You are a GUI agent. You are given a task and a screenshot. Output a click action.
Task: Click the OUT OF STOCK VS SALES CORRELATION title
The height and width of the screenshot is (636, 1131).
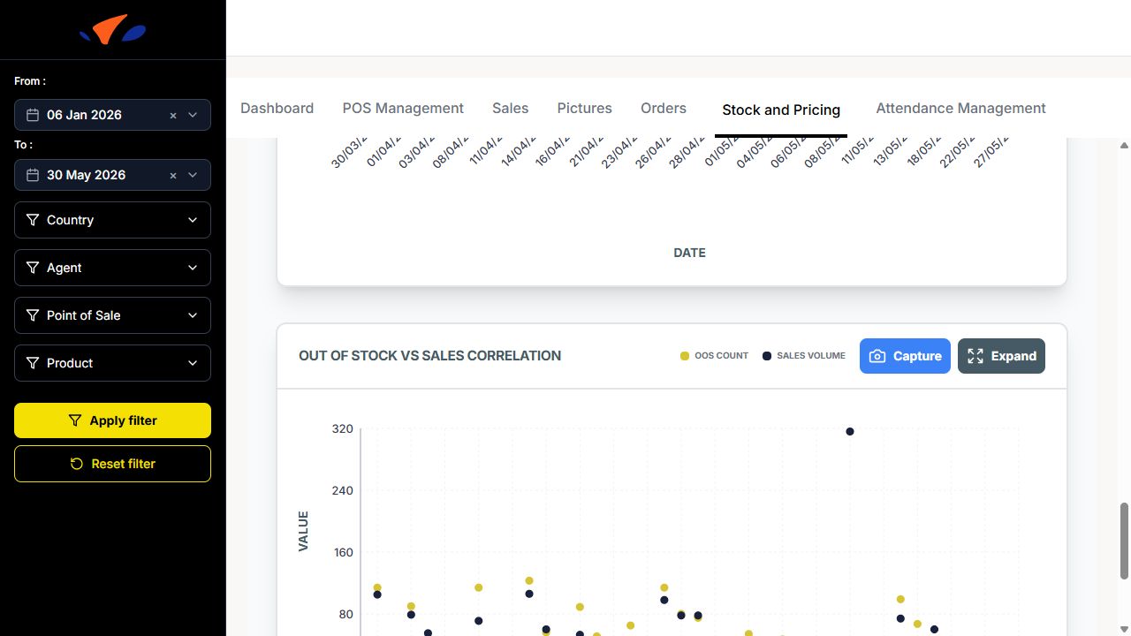pyautogui.click(x=429, y=356)
